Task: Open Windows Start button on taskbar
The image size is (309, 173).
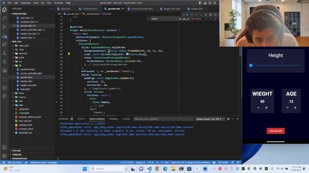Action: (85, 169)
